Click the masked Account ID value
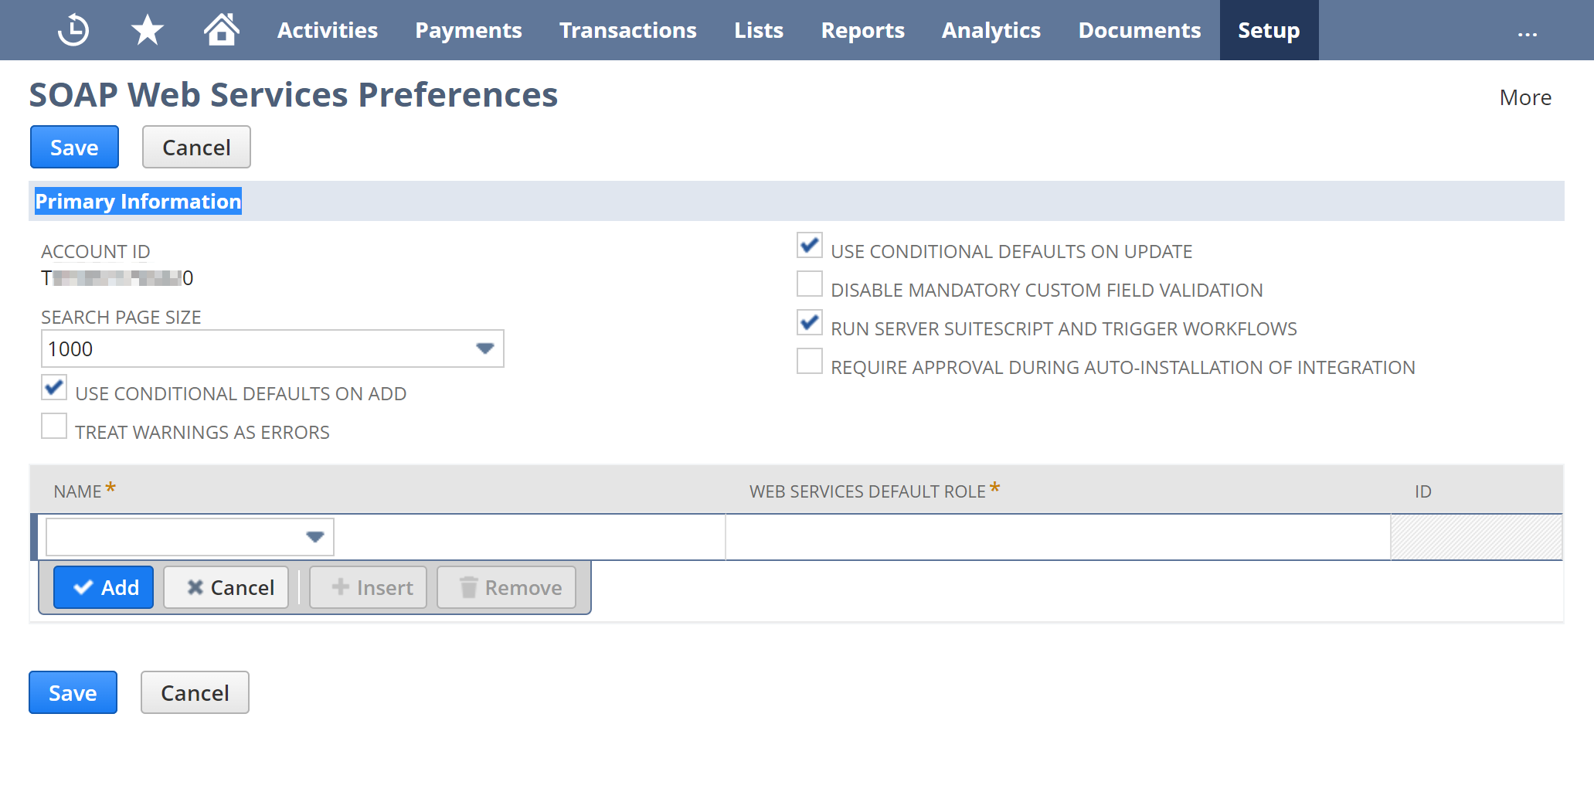 click(117, 278)
